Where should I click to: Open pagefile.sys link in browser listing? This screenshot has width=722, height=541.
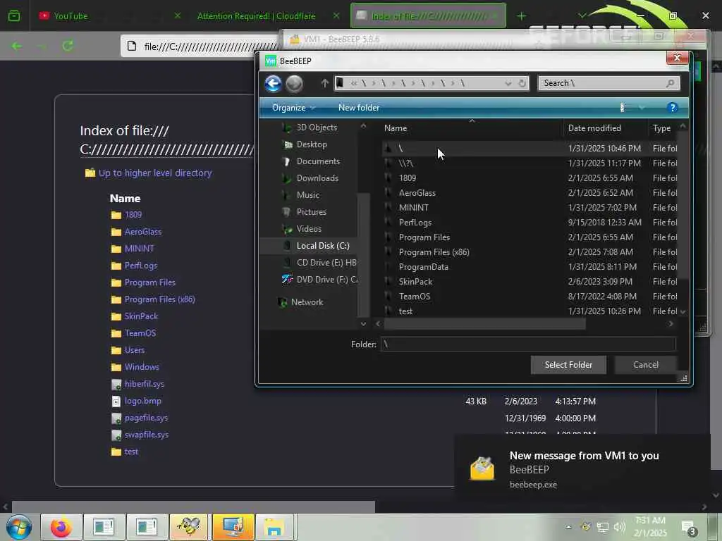pos(146,418)
